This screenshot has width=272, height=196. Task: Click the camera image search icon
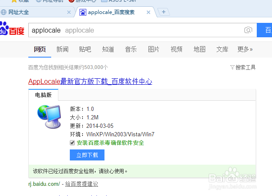tap(248, 30)
